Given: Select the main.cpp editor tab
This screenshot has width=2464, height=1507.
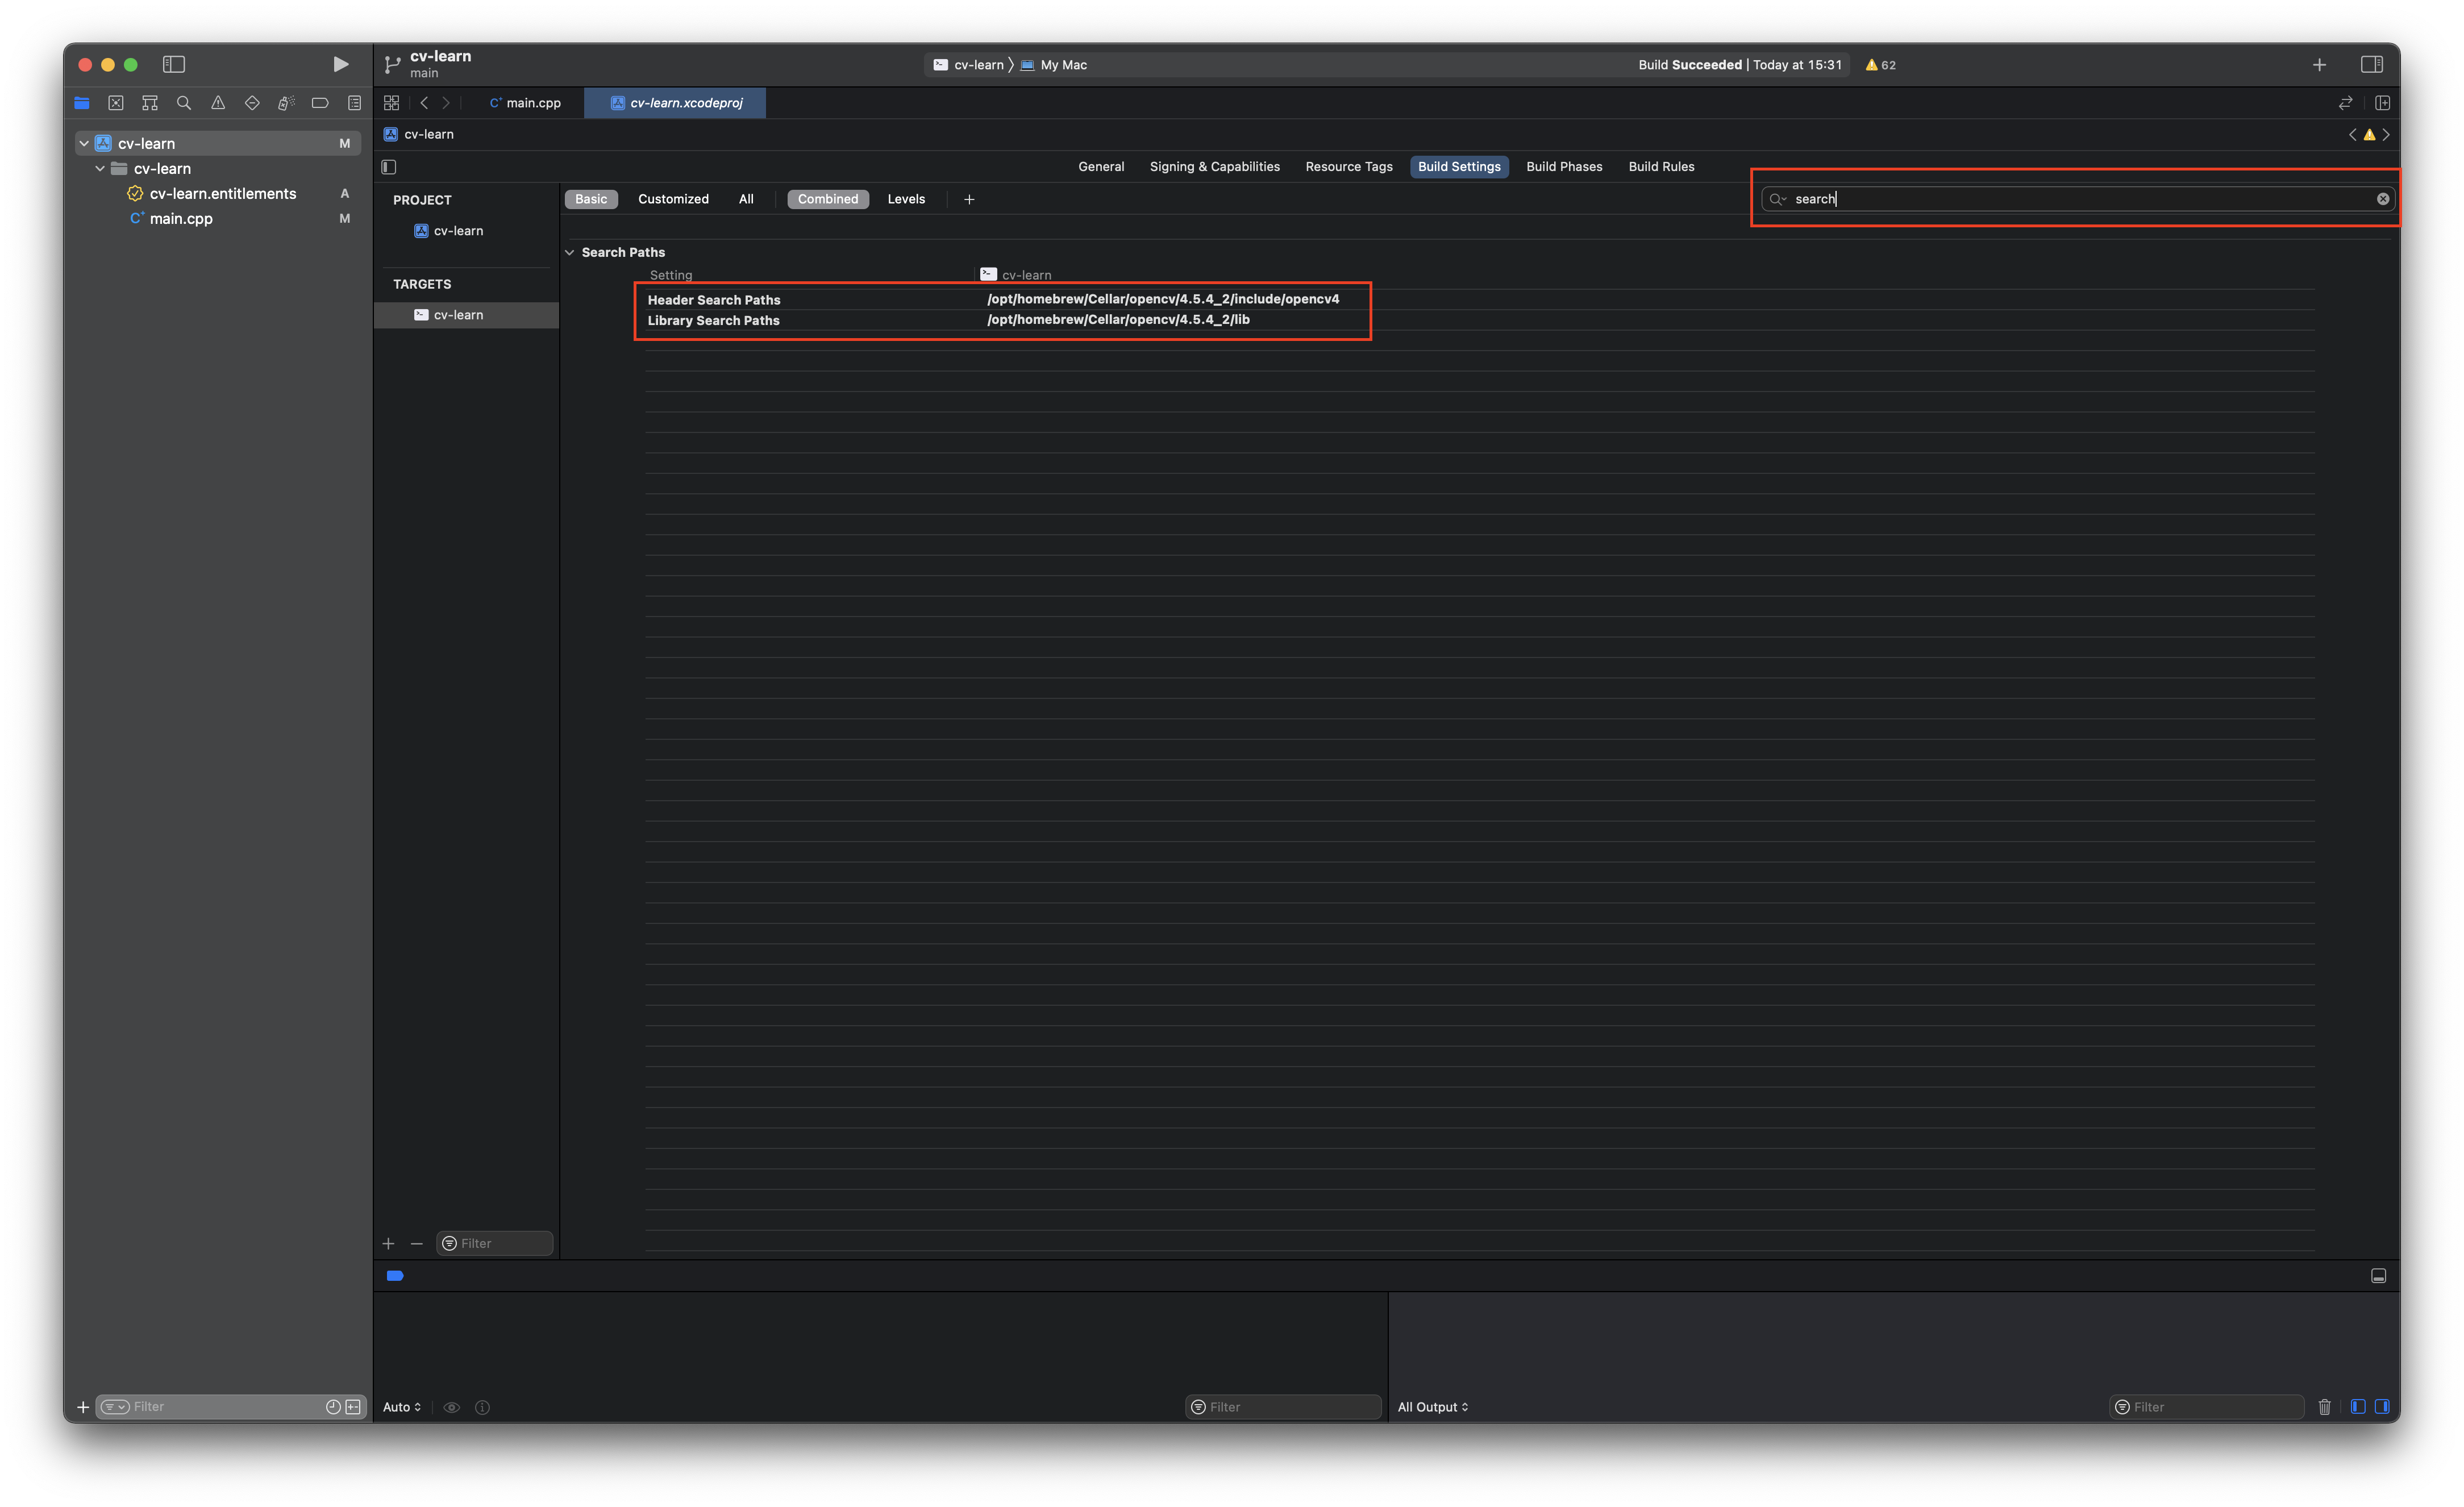Looking at the screenshot, I should coord(524,102).
